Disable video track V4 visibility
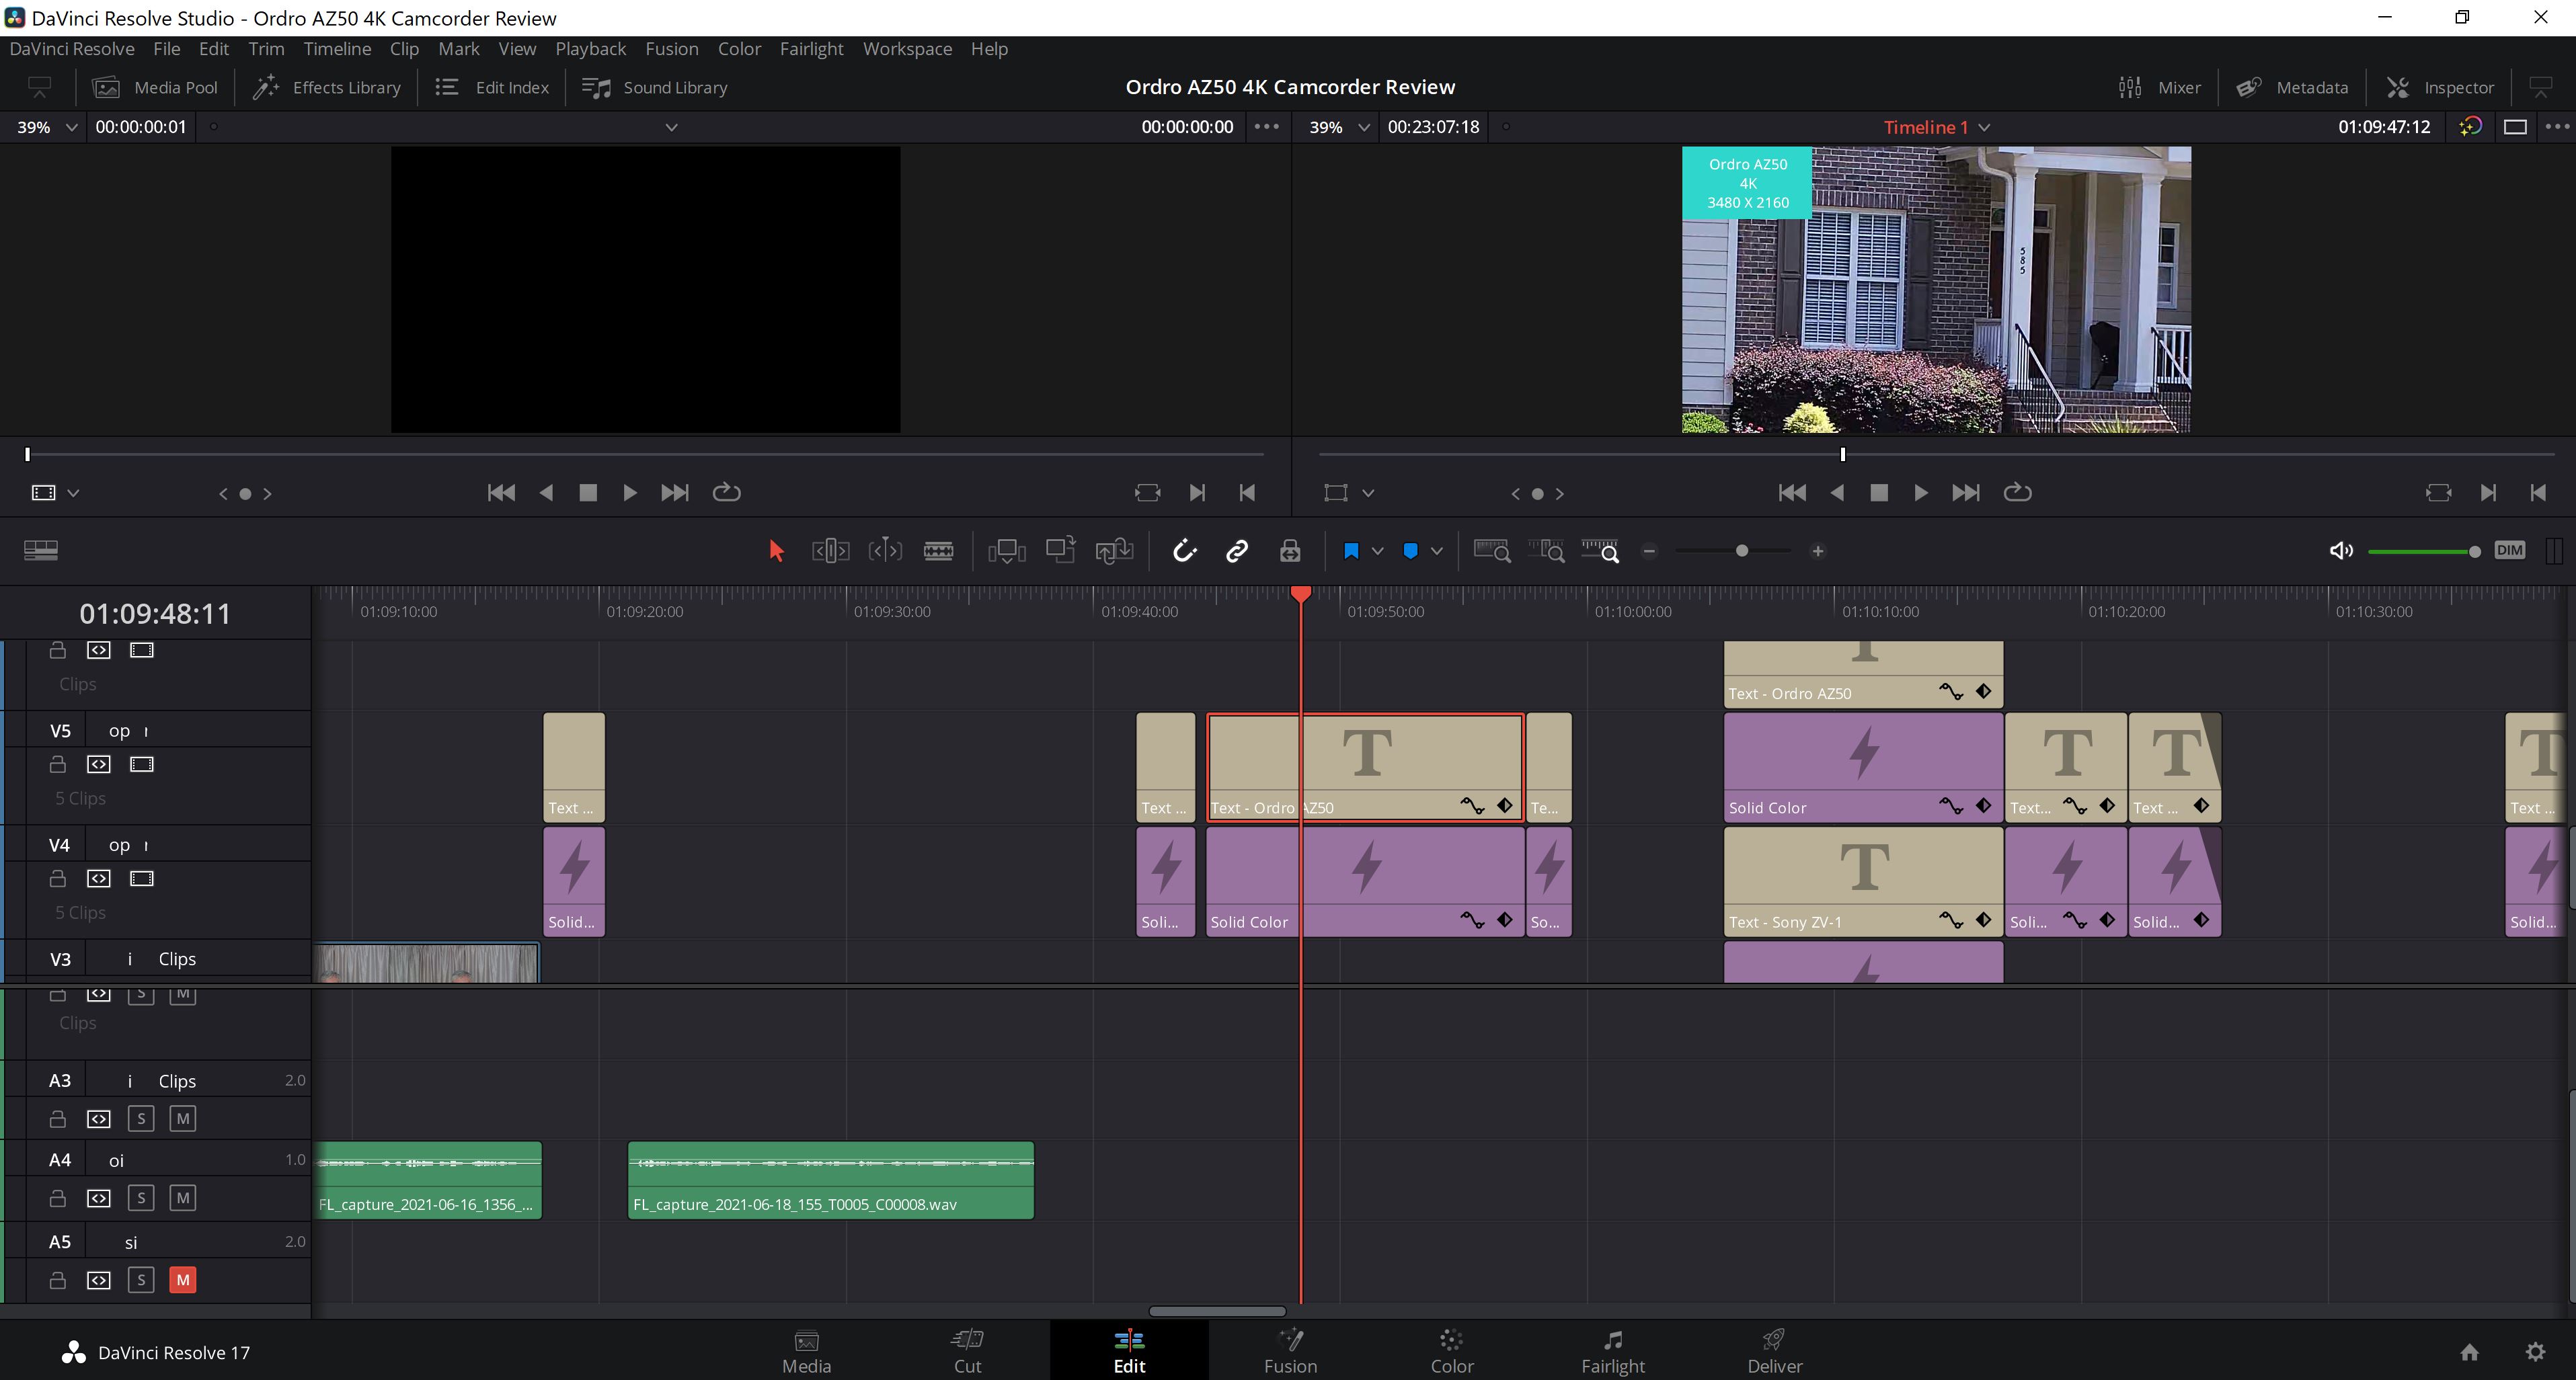 (x=142, y=878)
